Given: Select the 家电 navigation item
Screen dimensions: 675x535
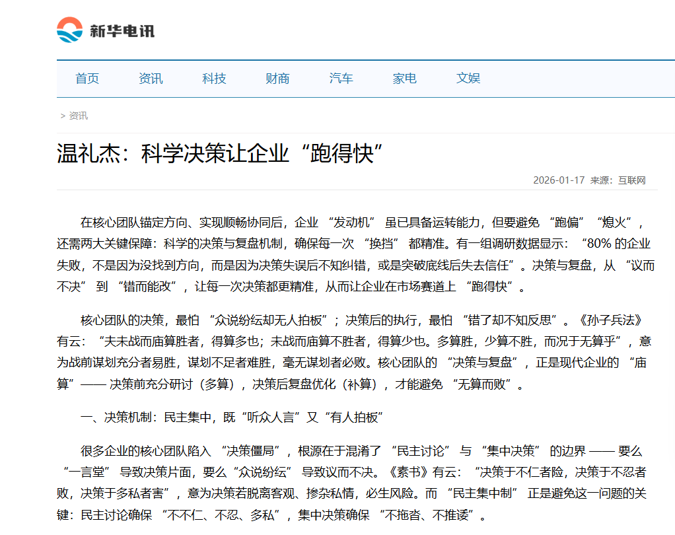Looking at the screenshot, I should (404, 78).
